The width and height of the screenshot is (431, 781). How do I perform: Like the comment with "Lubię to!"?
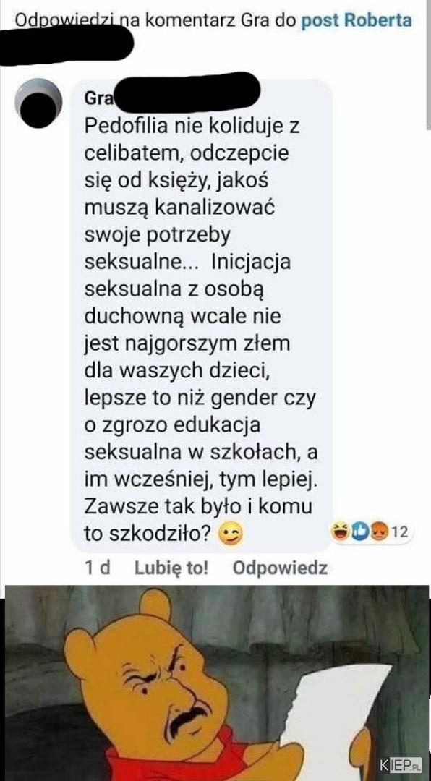[x=171, y=568]
